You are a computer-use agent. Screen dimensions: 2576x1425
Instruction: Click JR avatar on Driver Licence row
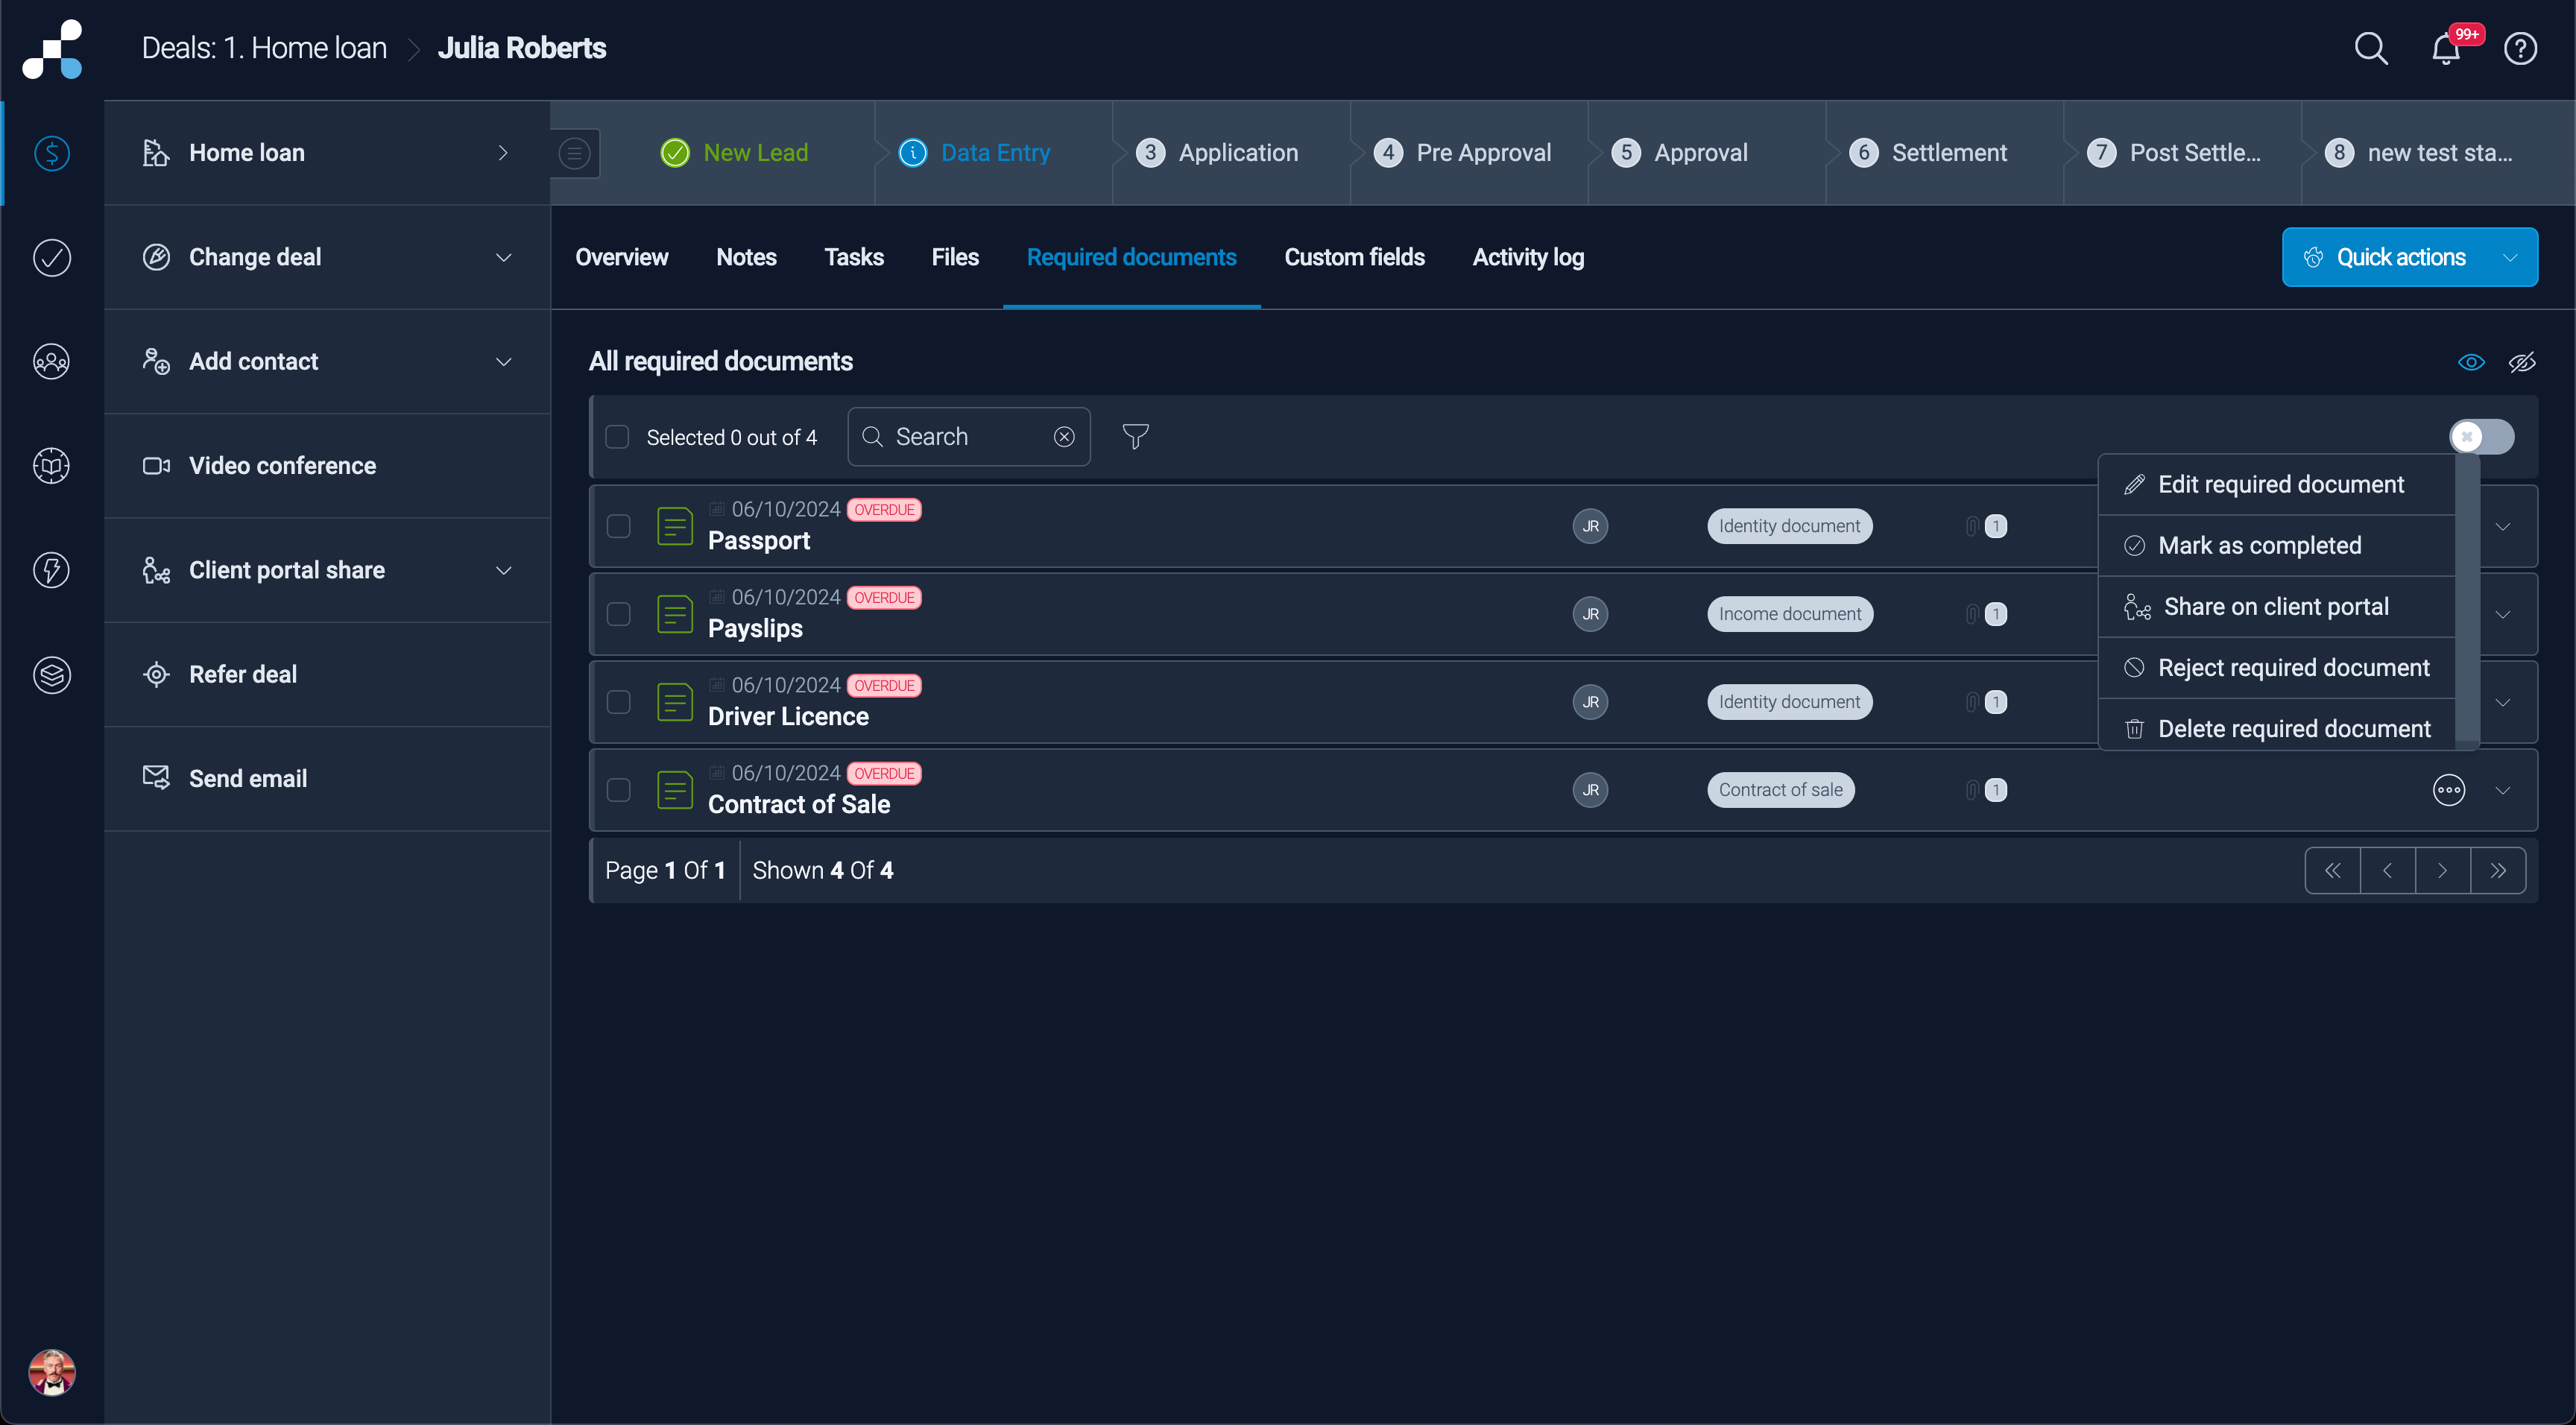[x=1590, y=701]
